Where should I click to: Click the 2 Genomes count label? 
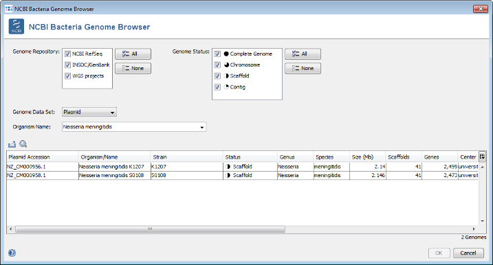coord(474,237)
